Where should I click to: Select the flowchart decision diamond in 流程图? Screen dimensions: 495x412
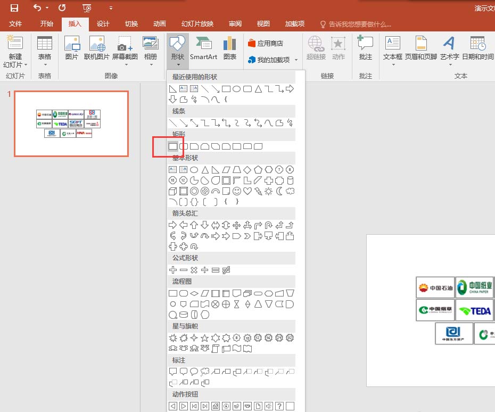(194, 294)
